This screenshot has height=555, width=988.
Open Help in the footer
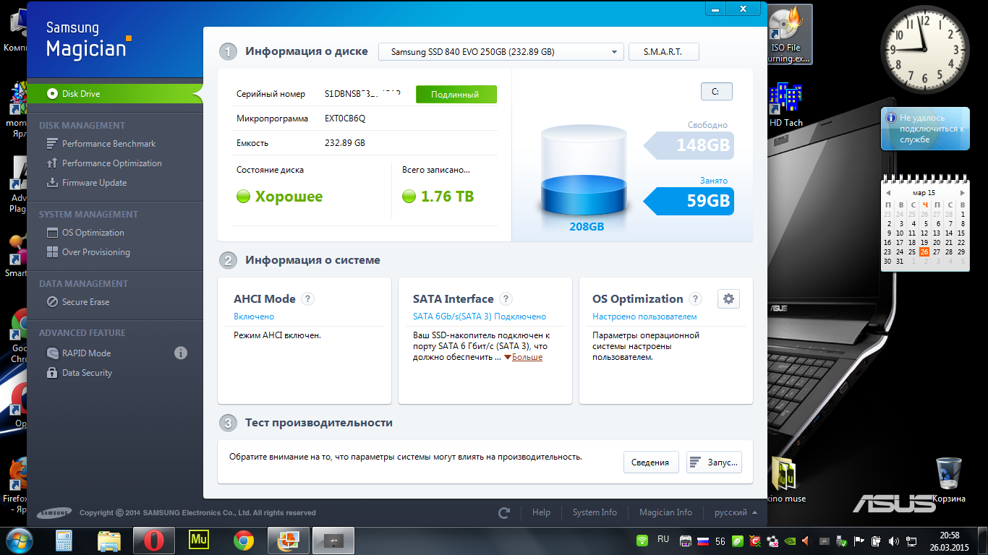[541, 512]
